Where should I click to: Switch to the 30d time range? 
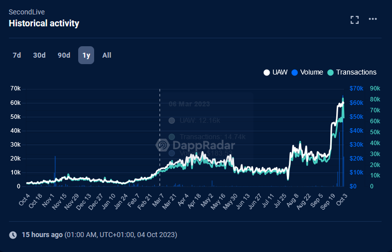(x=39, y=55)
